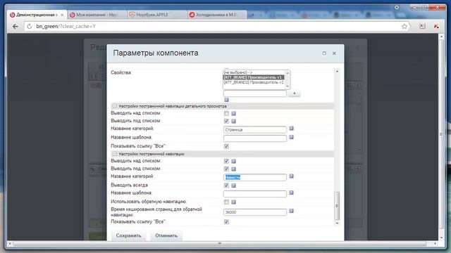This screenshot has width=451, height=253.
Task: Click the + button beside the Свойства input
Action: point(295,93)
